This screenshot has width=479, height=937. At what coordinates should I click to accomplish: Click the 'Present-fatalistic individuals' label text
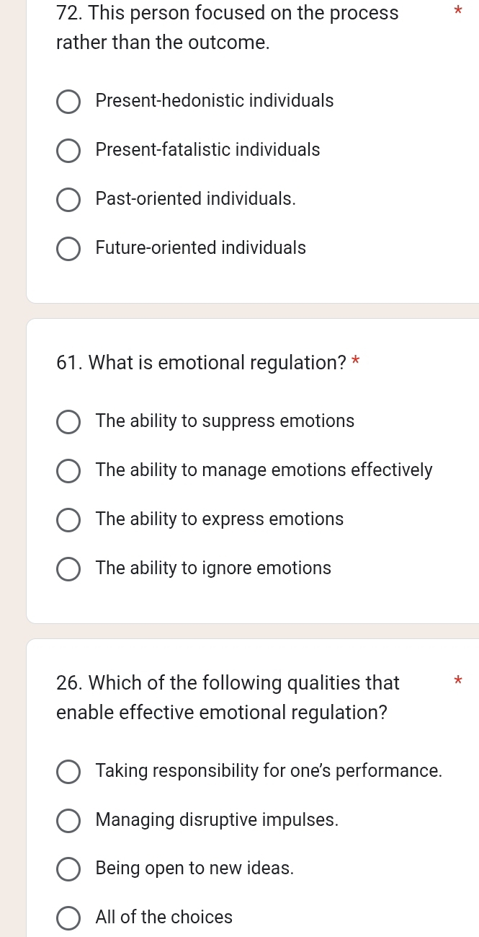click(x=207, y=150)
